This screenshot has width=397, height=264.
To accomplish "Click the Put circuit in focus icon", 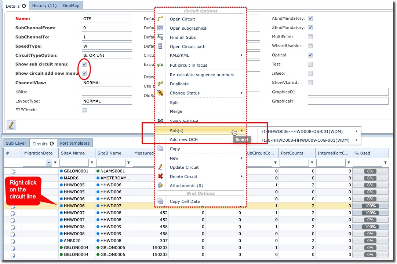I will 160,65.
